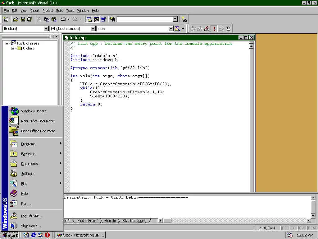Click output tabs scroll left arrow
Viewport: 318px width, 239px height.
pos(160,221)
